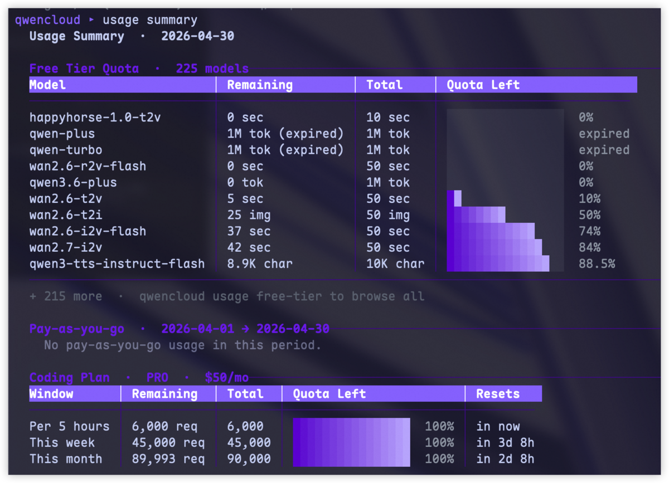Click the '225 models' count
This screenshot has width=669, height=483.
(212, 69)
